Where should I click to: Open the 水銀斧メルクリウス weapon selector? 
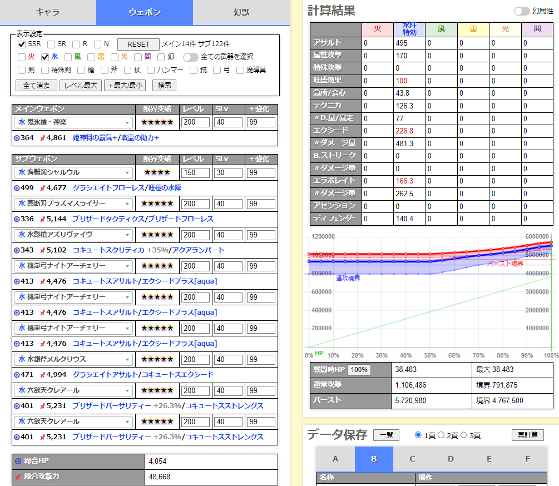click(73, 359)
